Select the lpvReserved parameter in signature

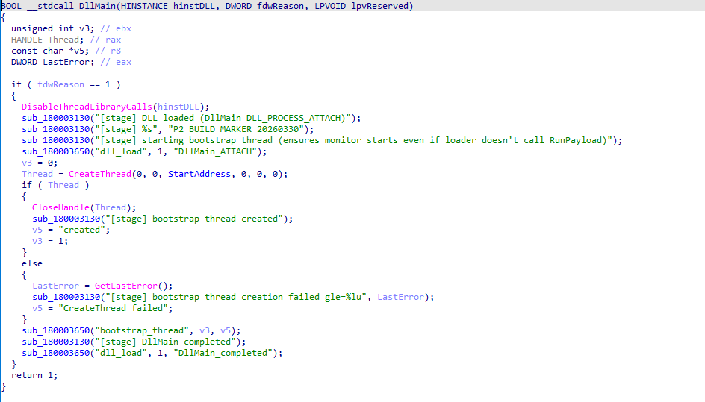379,6
